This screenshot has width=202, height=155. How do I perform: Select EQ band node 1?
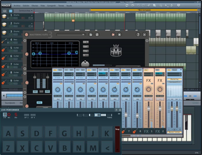pyautogui.click(x=33, y=54)
